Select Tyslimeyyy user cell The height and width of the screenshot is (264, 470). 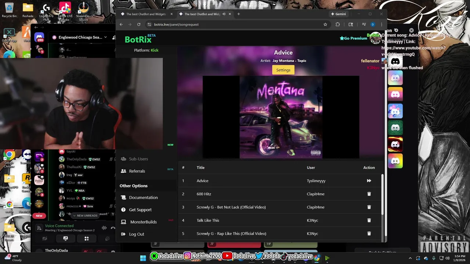(x=316, y=181)
